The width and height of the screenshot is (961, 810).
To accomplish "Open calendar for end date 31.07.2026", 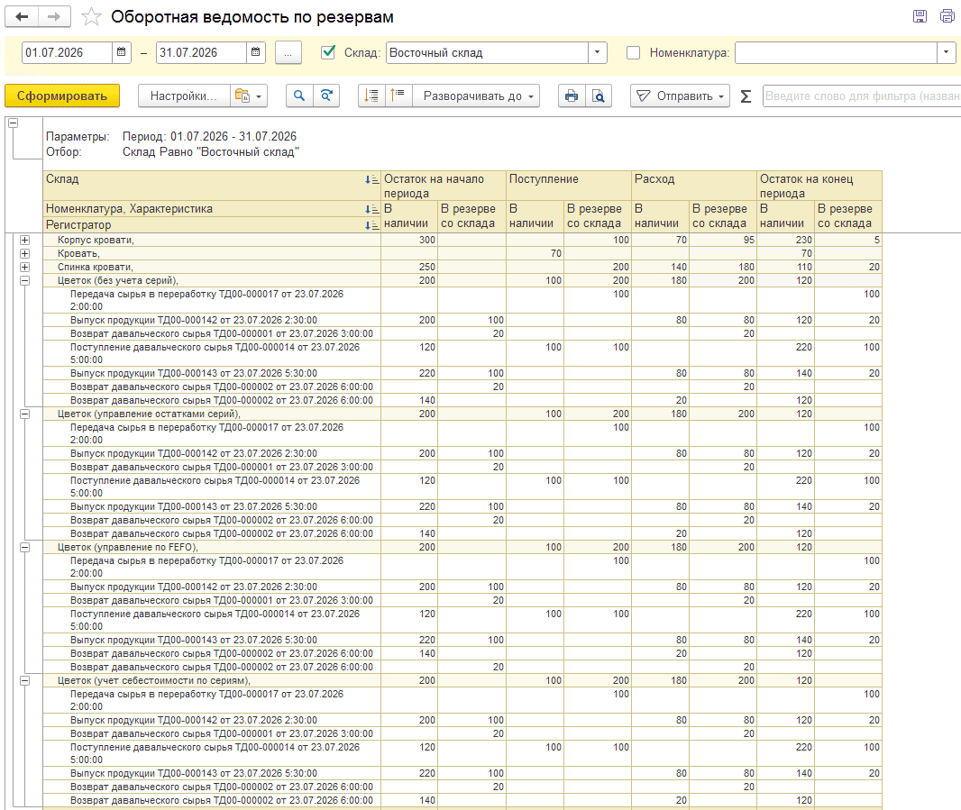I will click(255, 52).
